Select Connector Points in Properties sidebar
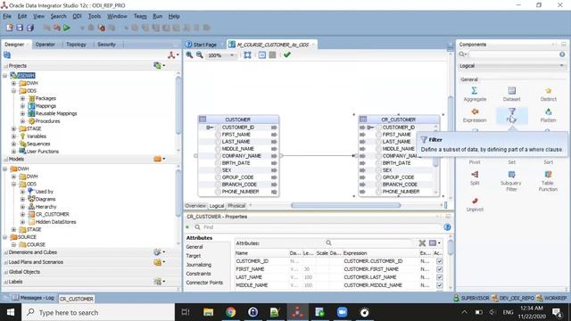 tap(204, 283)
